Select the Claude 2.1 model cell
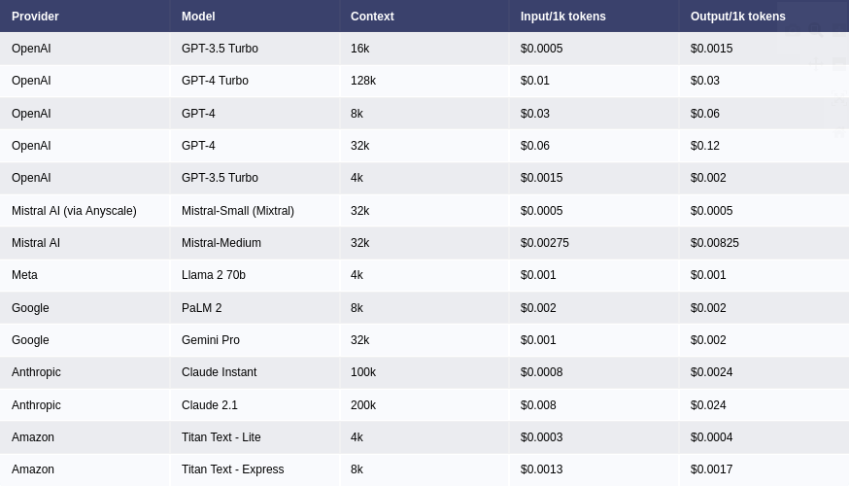The height and width of the screenshot is (486, 849). tap(210, 405)
